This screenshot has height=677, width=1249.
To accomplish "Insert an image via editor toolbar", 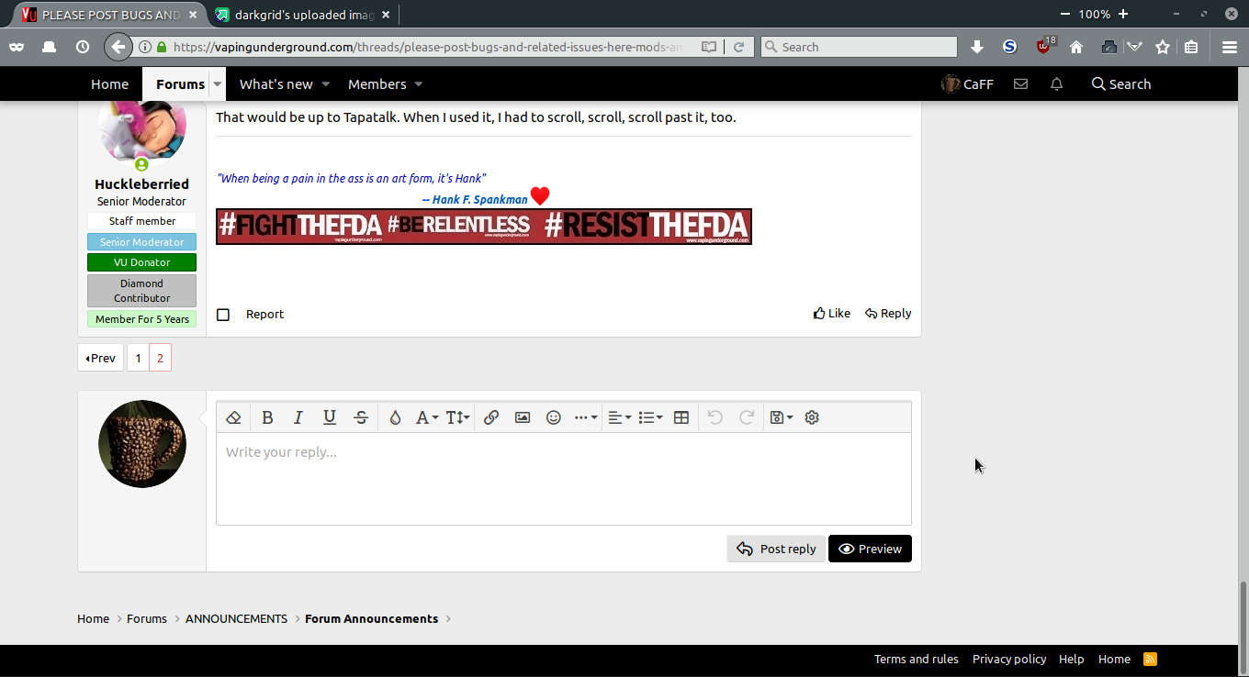I will tap(523, 417).
